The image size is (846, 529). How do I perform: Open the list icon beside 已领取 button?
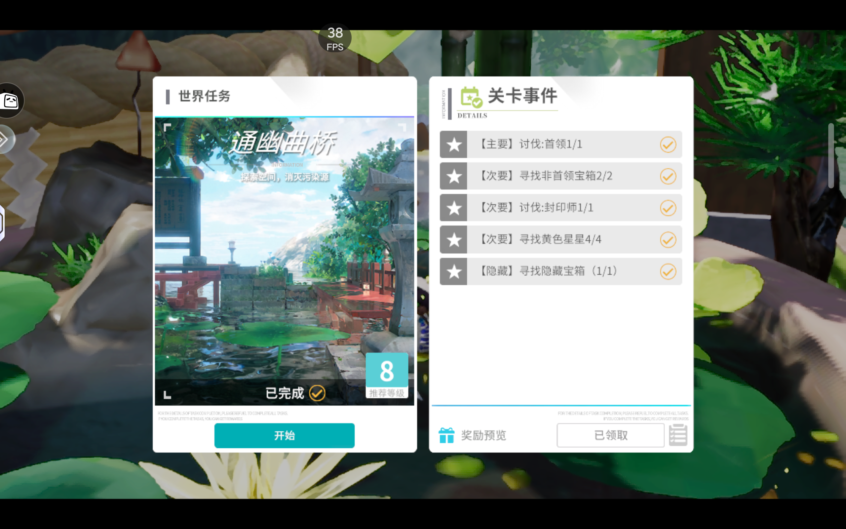[x=678, y=435]
